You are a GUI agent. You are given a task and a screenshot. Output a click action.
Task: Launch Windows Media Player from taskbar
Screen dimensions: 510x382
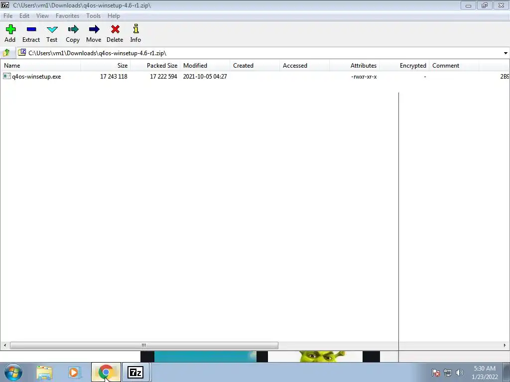[75, 373]
